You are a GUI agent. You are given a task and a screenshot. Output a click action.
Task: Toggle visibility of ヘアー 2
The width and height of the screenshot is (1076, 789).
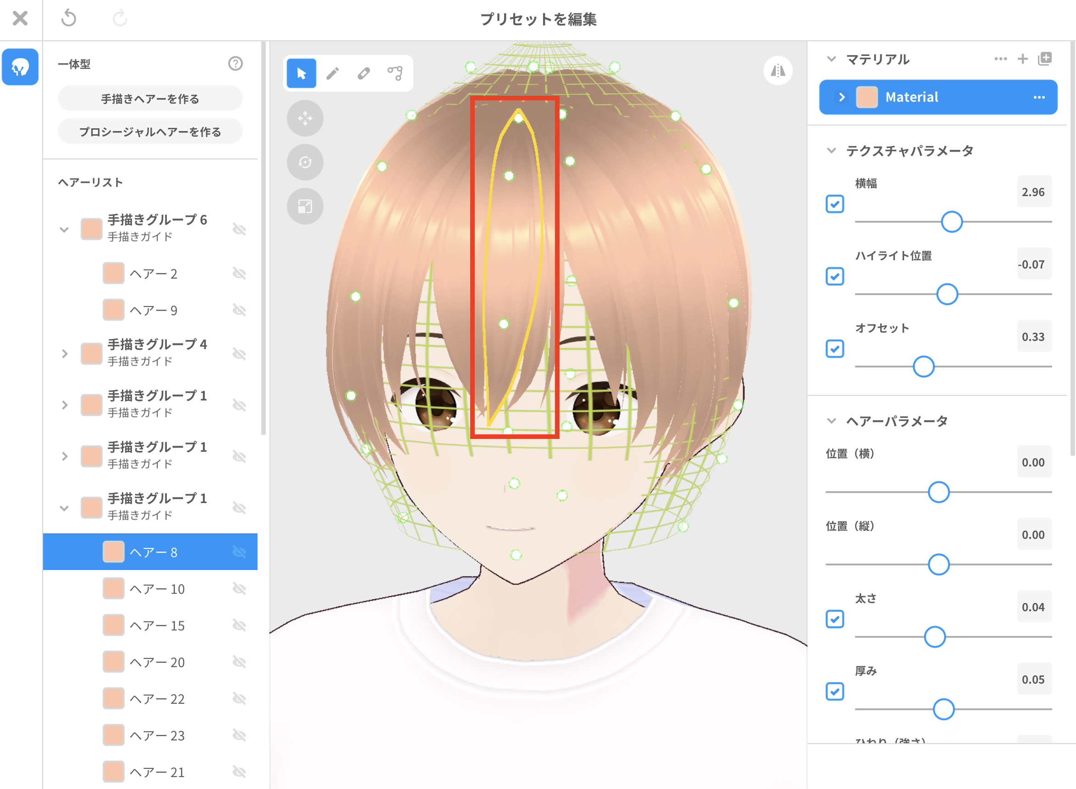tap(239, 273)
